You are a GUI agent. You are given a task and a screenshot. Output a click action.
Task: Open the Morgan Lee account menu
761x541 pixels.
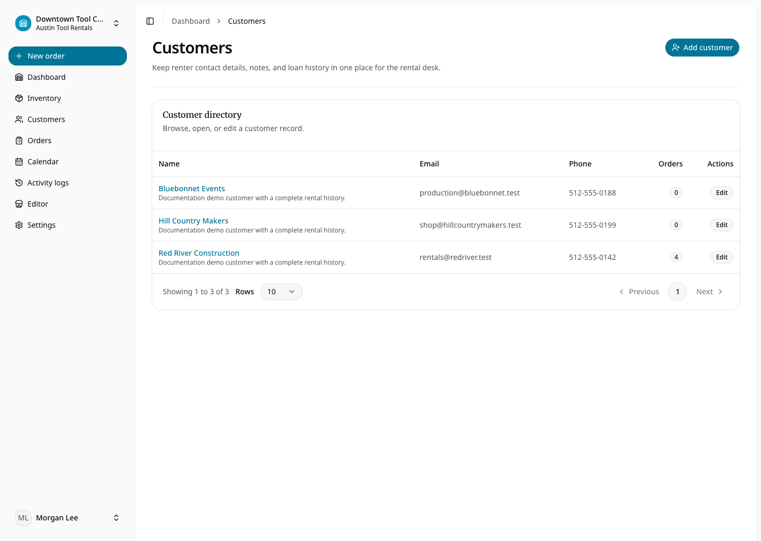click(x=68, y=518)
